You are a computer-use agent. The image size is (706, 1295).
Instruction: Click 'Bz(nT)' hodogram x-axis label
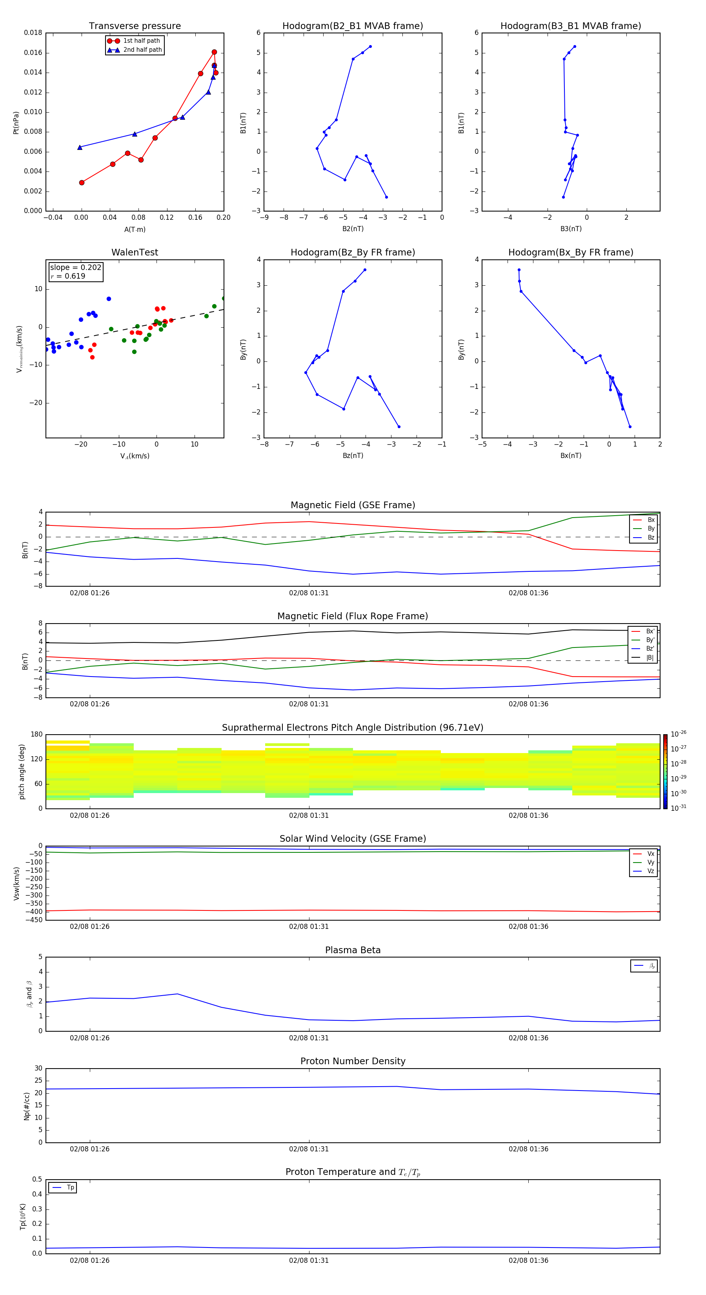pos(353,456)
